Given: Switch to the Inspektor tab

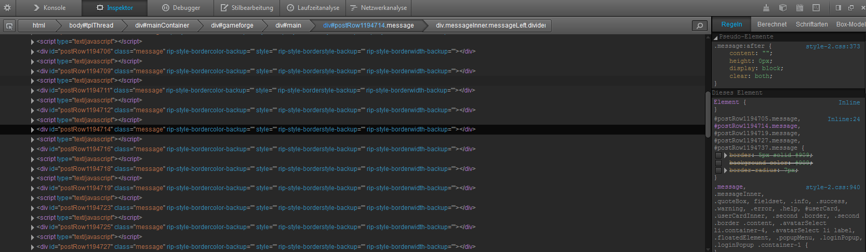Looking at the screenshot, I should [x=115, y=8].
